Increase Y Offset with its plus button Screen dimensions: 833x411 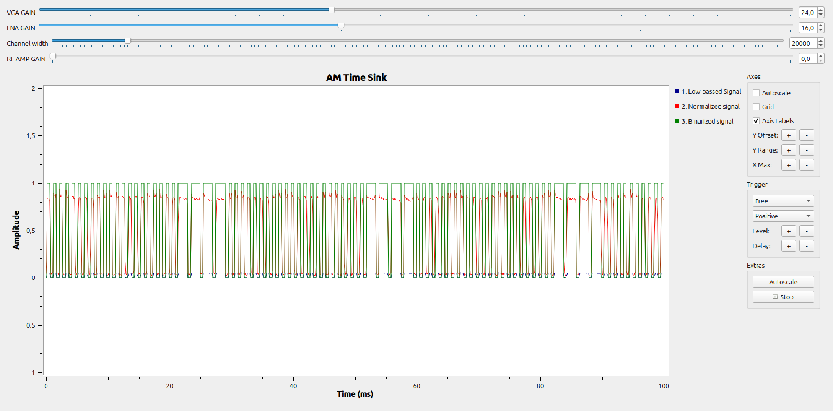(788, 135)
